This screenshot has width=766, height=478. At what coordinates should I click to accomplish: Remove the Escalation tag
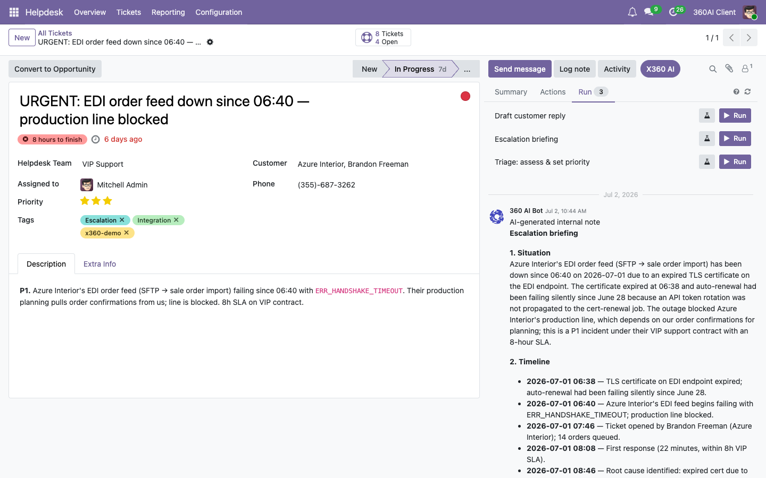122,220
